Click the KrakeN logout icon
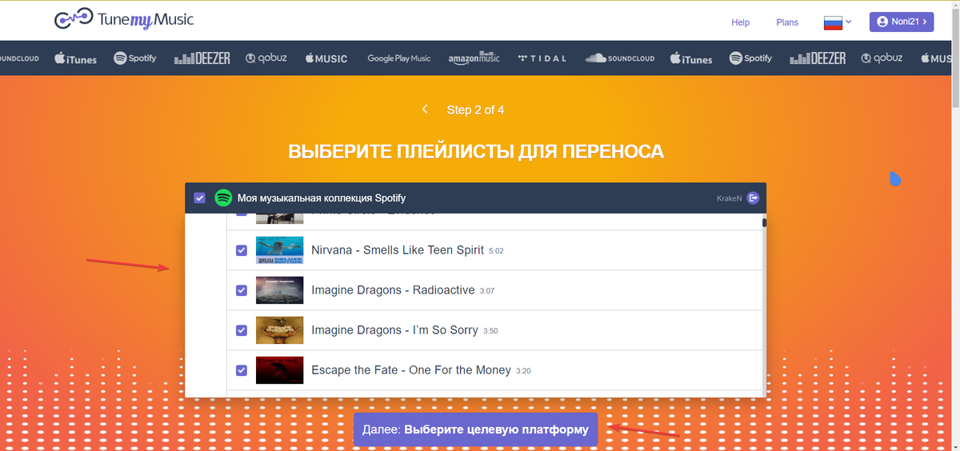 pos(753,198)
